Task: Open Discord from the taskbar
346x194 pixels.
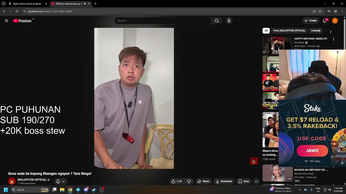Action: [x=86, y=190]
